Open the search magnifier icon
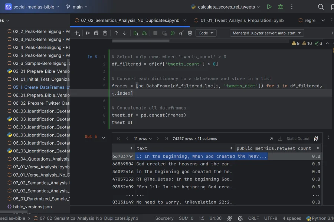Image resolution: width=334 pixels, height=222 pixels. 321,7
